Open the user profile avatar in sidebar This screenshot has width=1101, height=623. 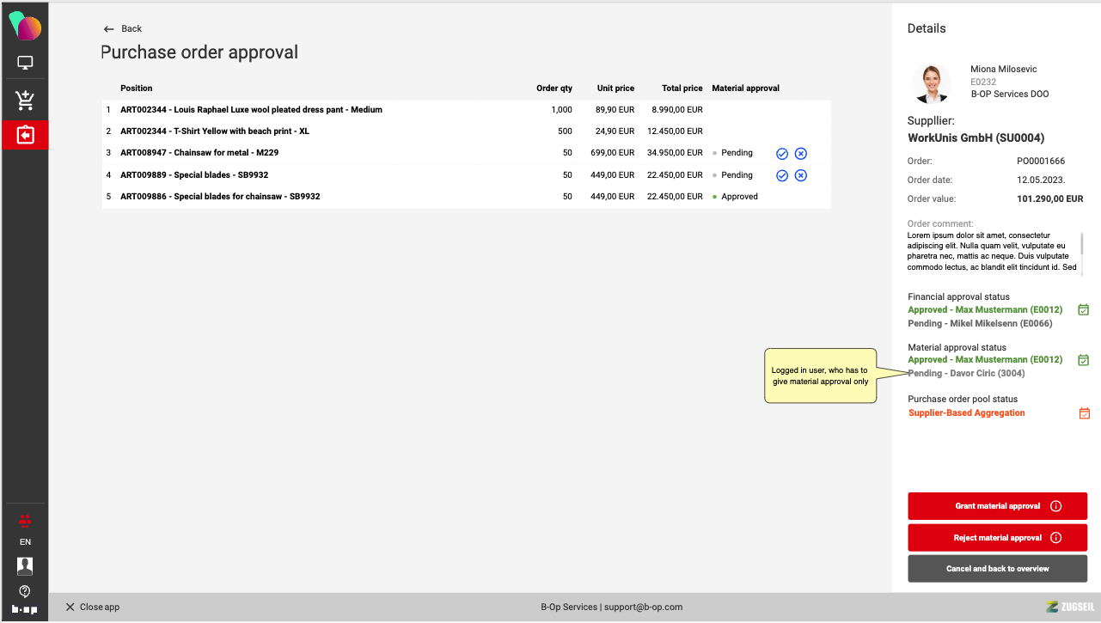point(25,565)
